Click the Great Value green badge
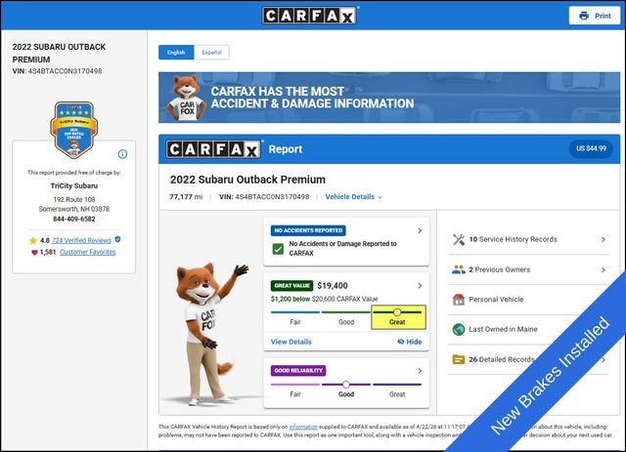The height and width of the screenshot is (452, 626). point(291,285)
